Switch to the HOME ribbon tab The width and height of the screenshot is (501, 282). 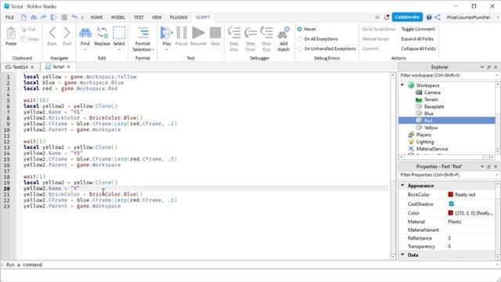pyautogui.click(x=96, y=17)
